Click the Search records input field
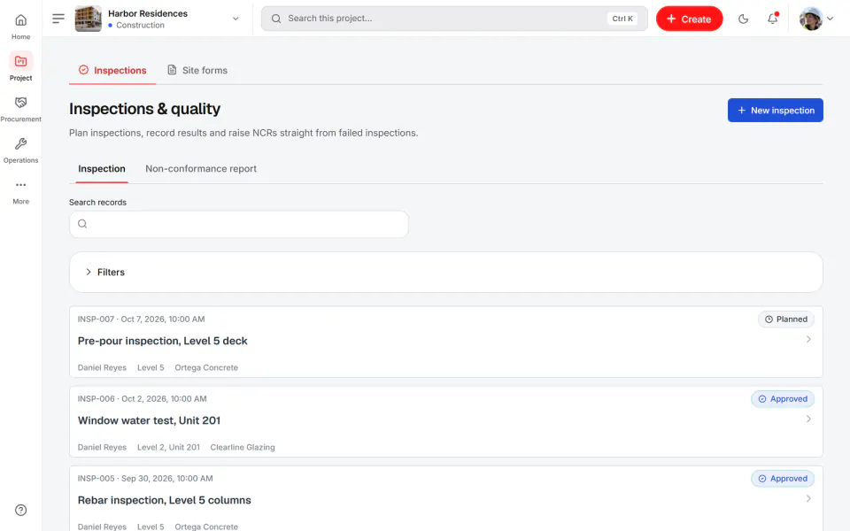This screenshot has height=531, width=850. pyautogui.click(x=239, y=224)
